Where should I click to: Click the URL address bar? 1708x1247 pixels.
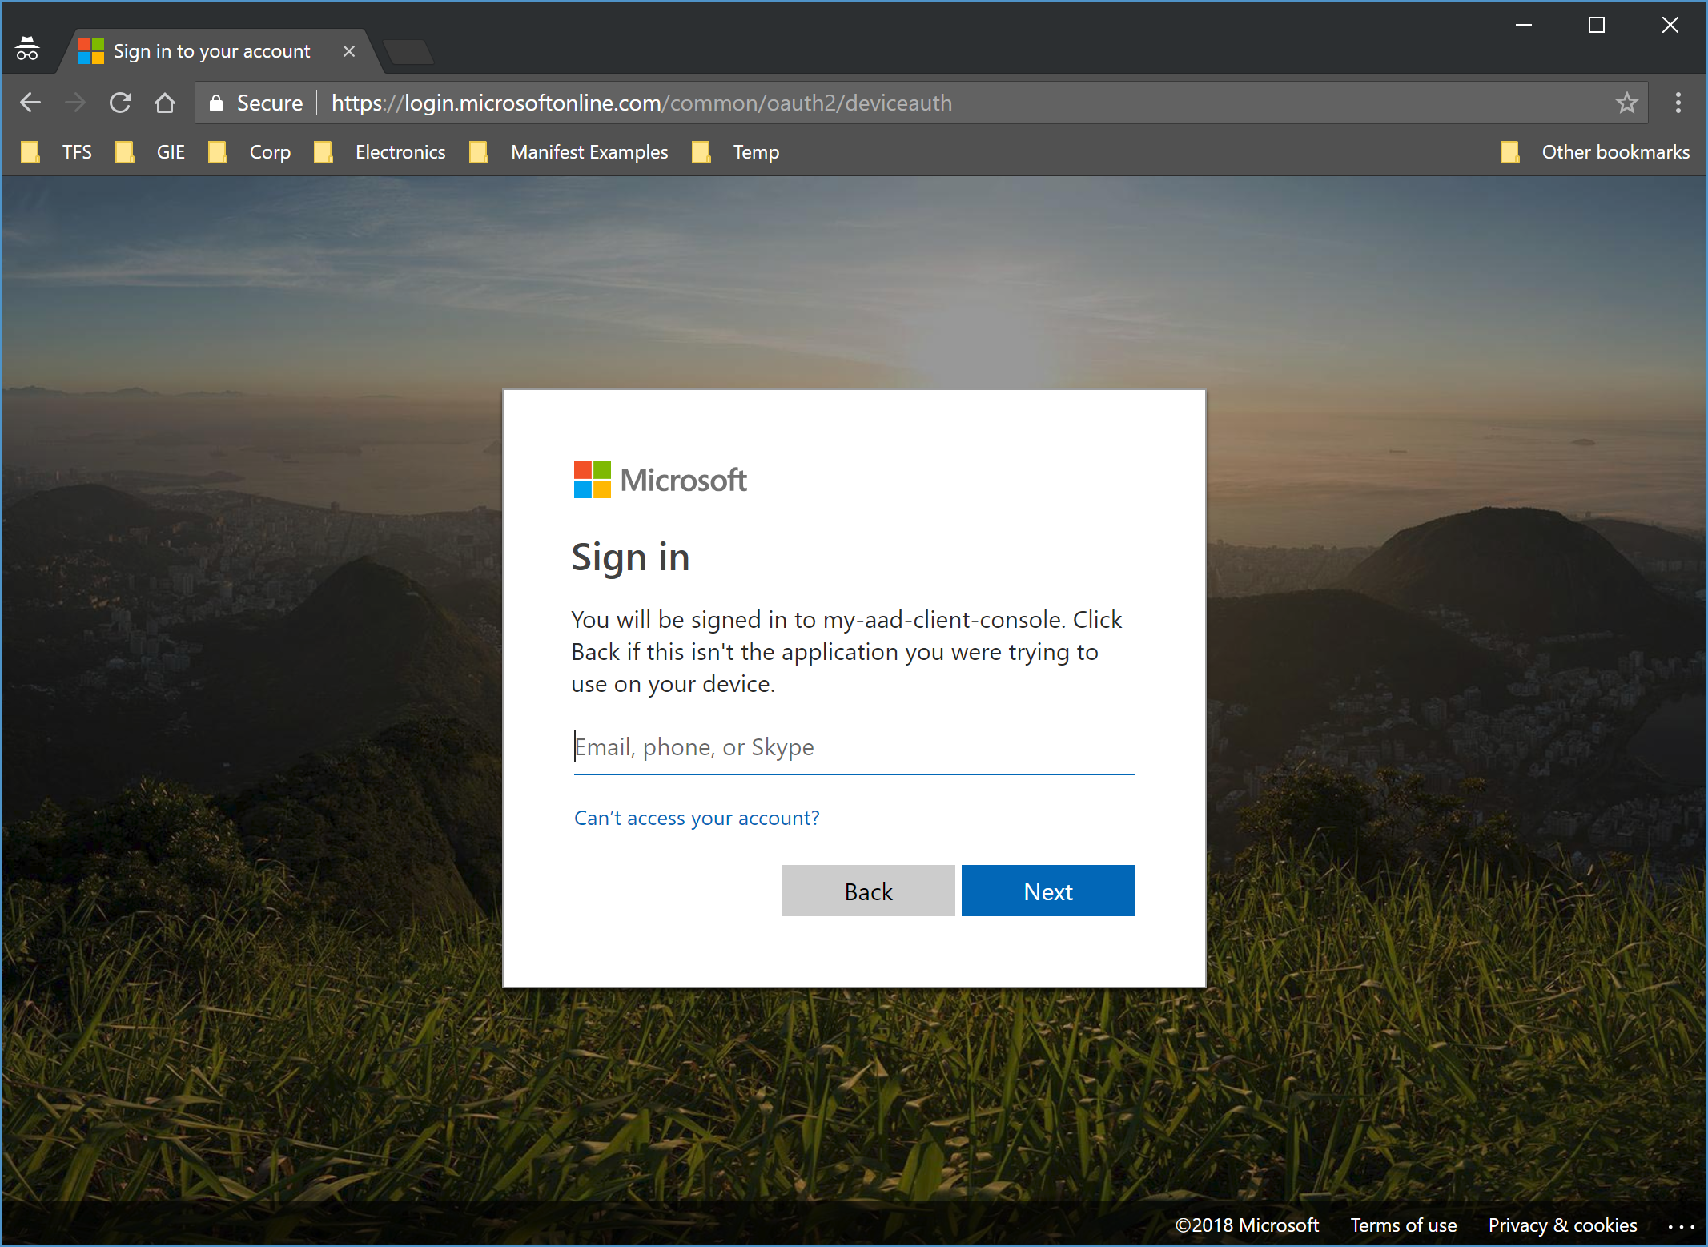pyautogui.click(x=881, y=103)
